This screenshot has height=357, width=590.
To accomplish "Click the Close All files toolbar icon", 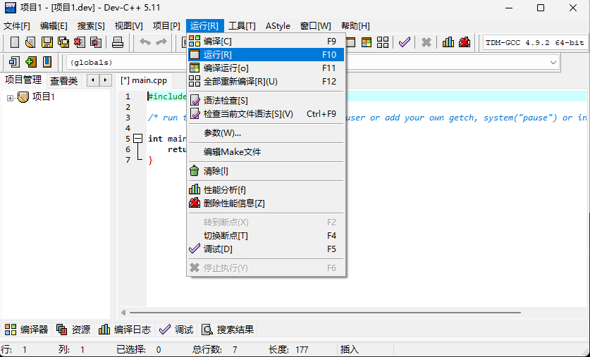I will pyautogui.click(x=96, y=42).
